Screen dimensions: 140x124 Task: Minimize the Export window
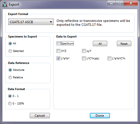click(111, 3)
